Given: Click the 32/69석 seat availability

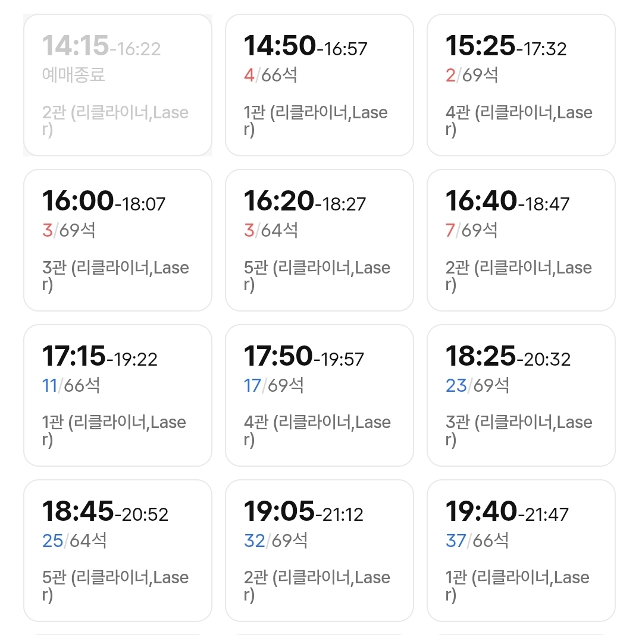Looking at the screenshot, I should pyautogui.click(x=275, y=540).
